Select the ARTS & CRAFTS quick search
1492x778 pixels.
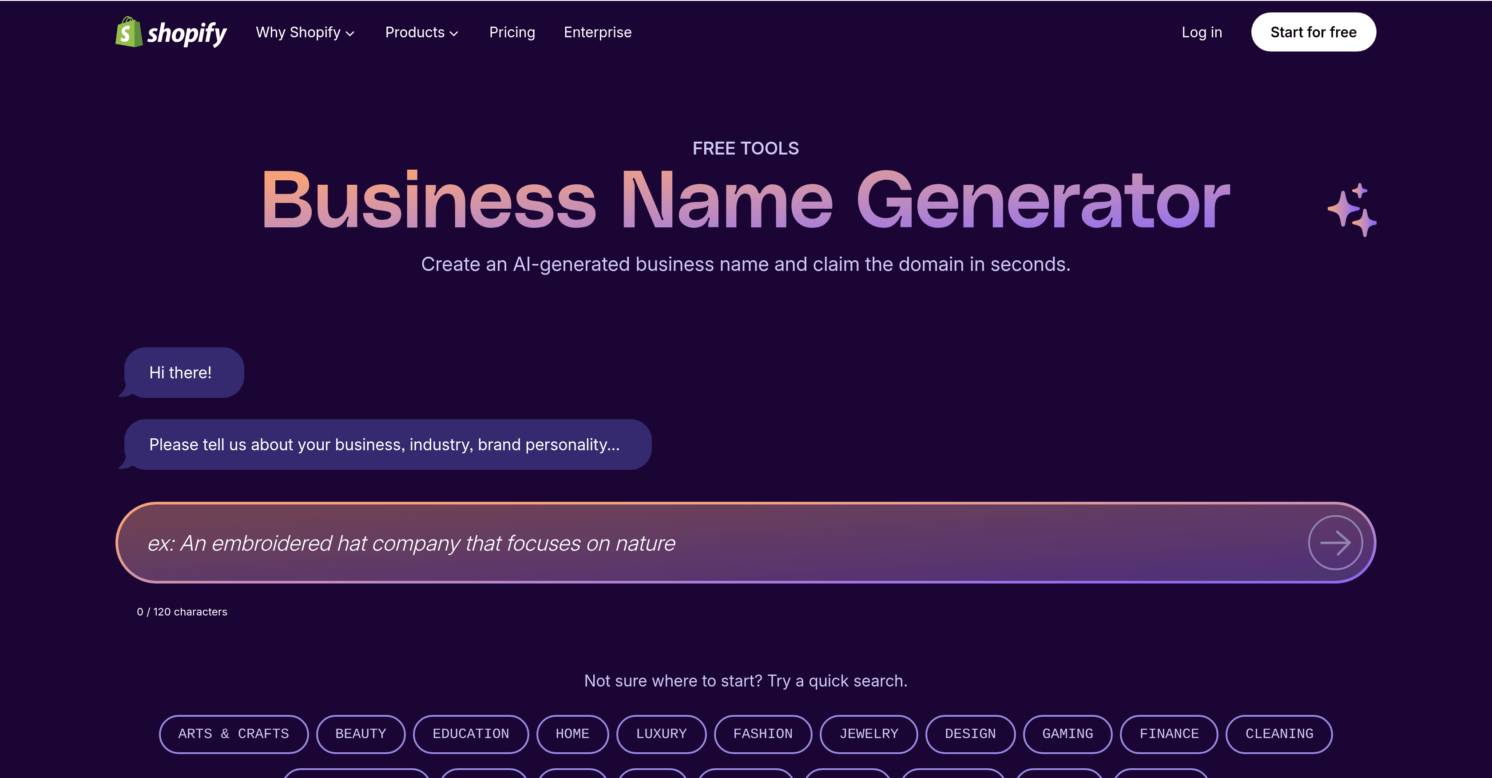234,734
